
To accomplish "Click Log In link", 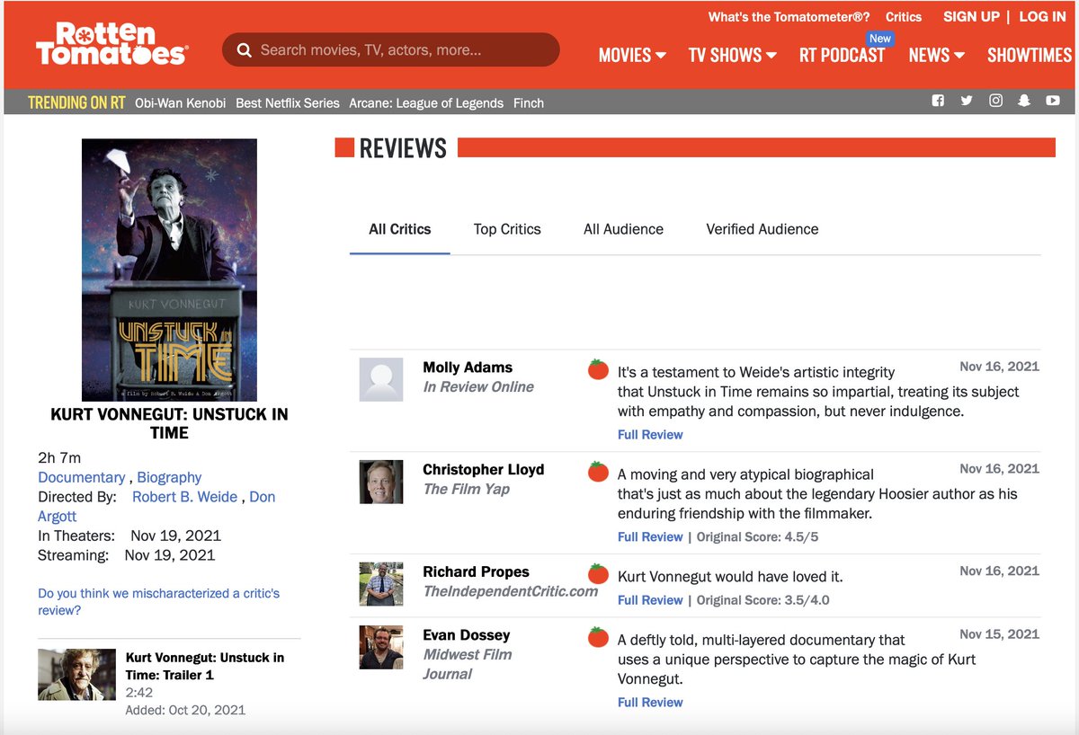I will [x=1042, y=17].
